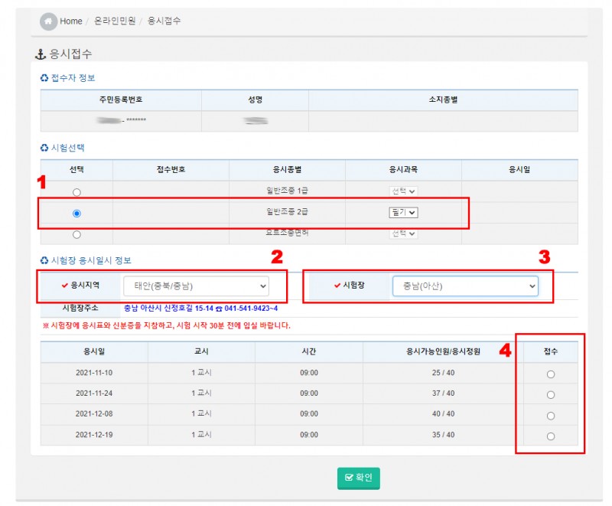Choose the 2021-11-10 exam date radio button
612x506 pixels.
click(551, 374)
